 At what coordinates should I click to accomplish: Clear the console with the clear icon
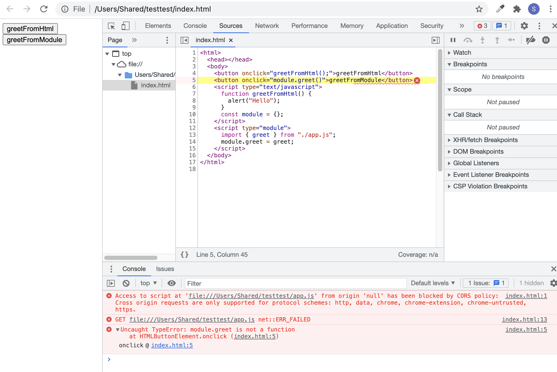coord(126,283)
